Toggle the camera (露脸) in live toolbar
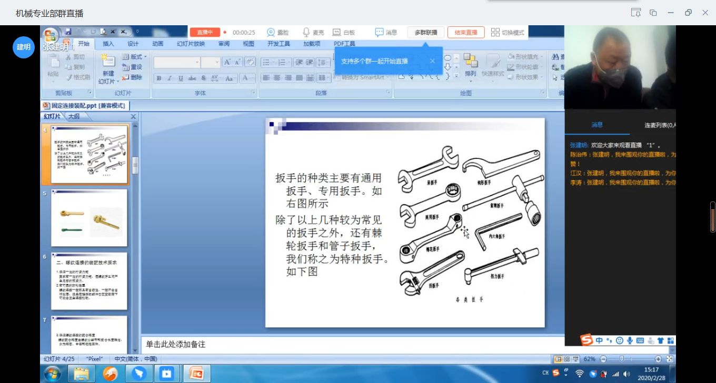This screenshot has width=716, height=383. 277,33
